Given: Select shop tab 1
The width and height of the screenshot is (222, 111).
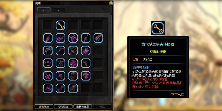Looking at the screenshot, I should [44, 11].
